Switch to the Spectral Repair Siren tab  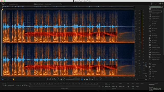(x=43, y=4)
